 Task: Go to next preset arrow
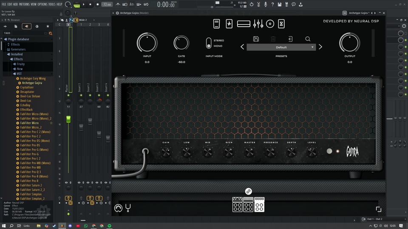pyautogui.click(x=320, y=47)
